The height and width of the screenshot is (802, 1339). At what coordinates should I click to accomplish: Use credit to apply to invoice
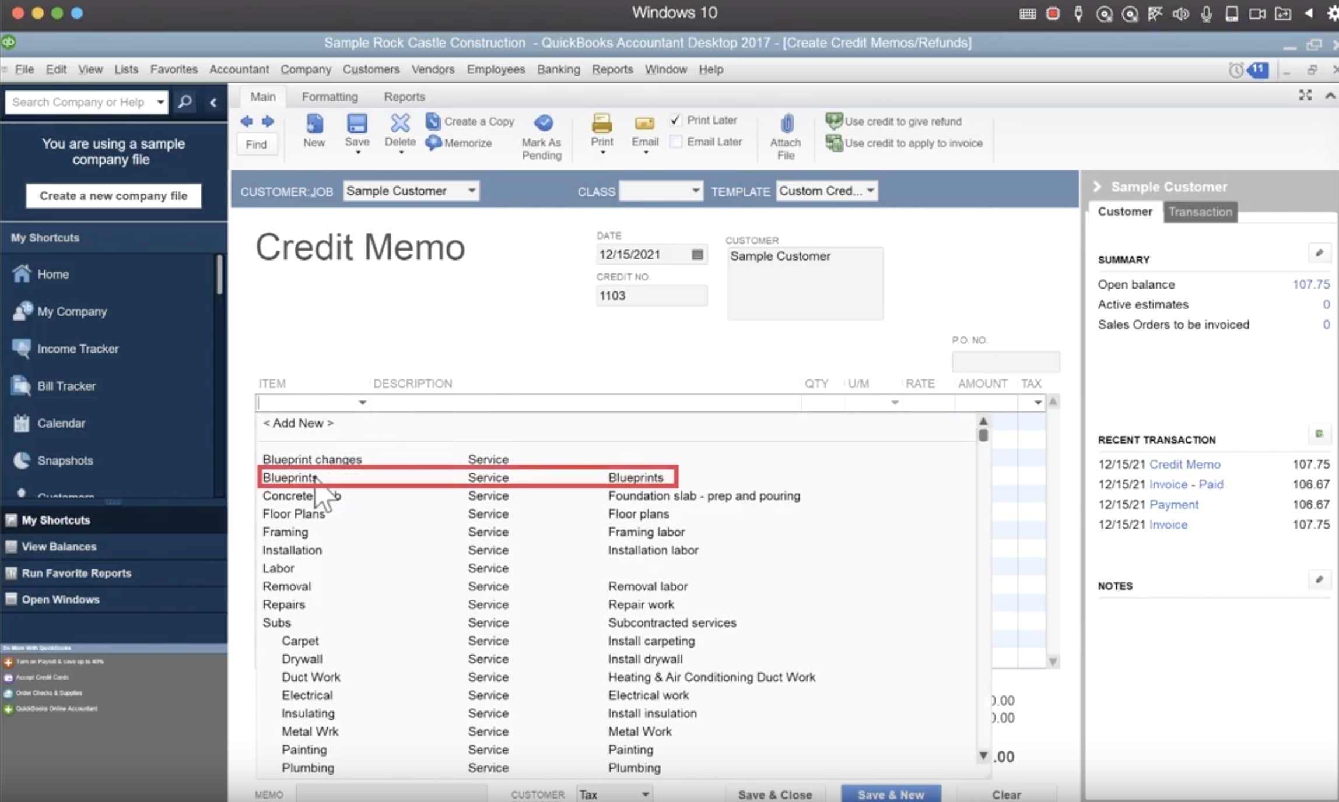tap(904, 143)
